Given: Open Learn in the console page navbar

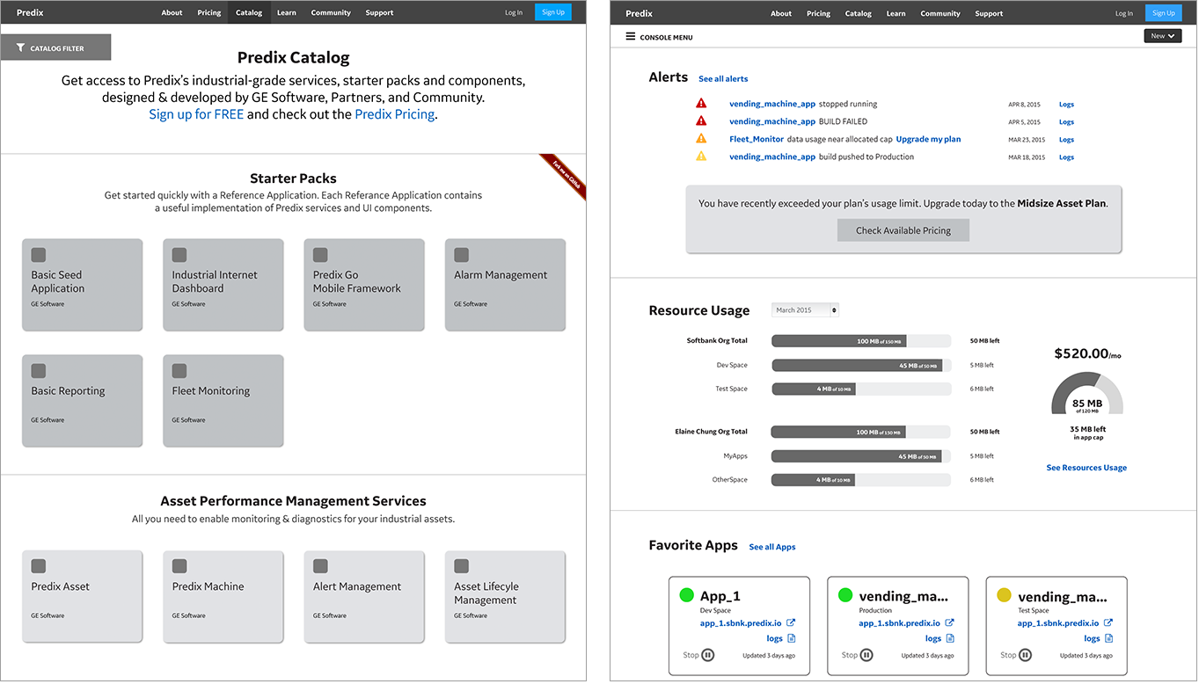Looking at the screenshot, I should [x=896, y=13].
